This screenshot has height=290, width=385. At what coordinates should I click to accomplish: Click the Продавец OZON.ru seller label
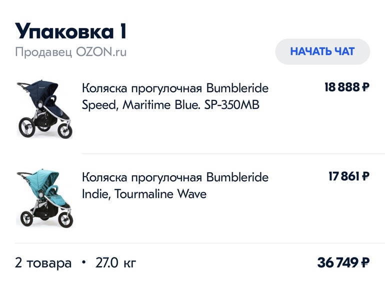(70, 52)
